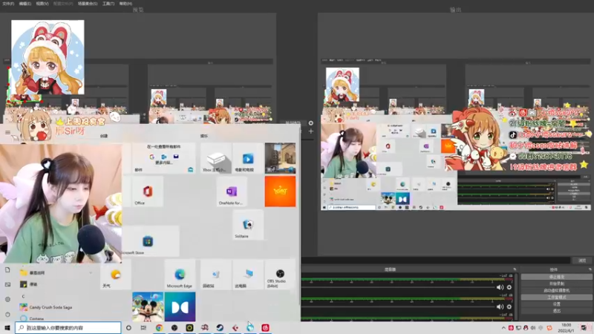Image resolution: width=594 pixels, height=334 pixels.
Task: Open the Xbox console companion tile
Action: [215, 158]
